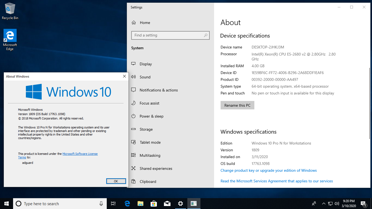Click the Type here to search box
This screenshot has width=372, height=209.
tap(59, 204)
